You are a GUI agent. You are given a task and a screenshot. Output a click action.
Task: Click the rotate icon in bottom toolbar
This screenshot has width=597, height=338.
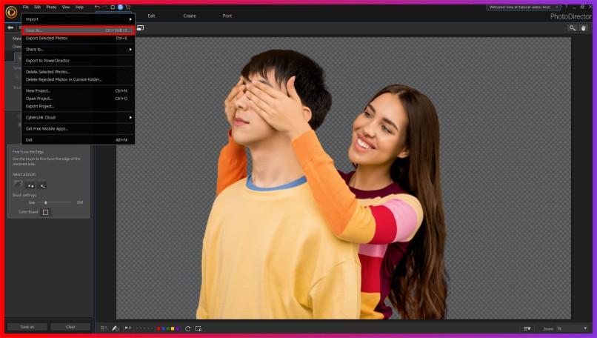(x=188, y=328)
